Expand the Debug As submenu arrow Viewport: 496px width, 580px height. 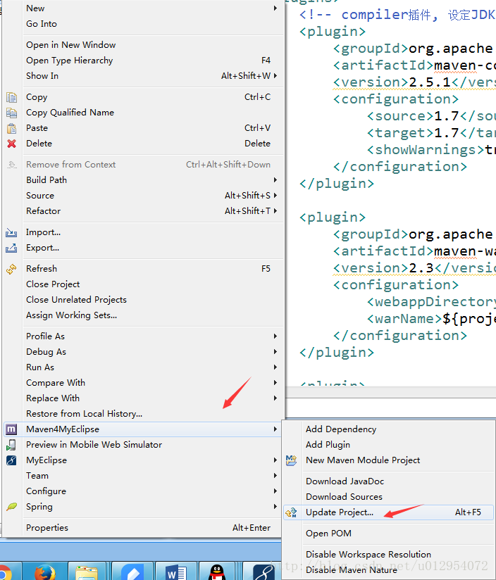pos(275,352)
